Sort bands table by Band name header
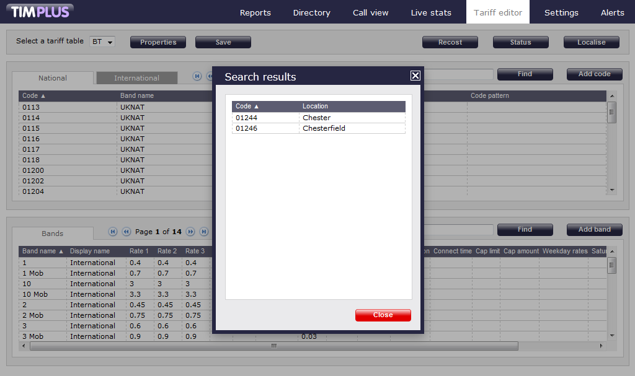The width and height of the screenshot is (635, 376). point(43,251)
